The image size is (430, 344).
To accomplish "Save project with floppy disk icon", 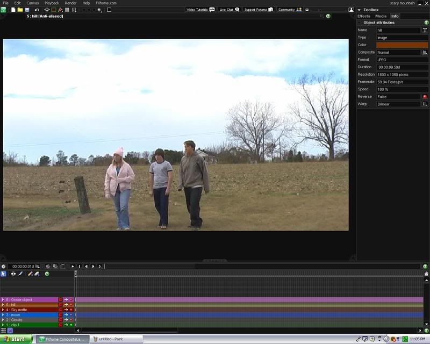I will (x=27, y=10).
